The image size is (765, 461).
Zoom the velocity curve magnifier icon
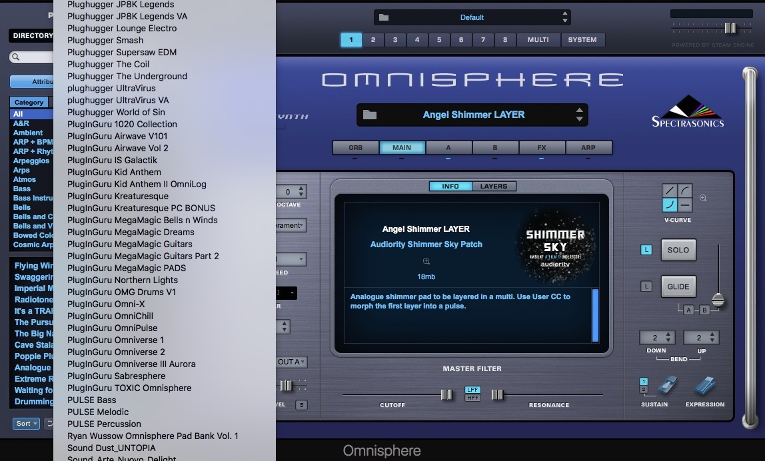(703, 198)
